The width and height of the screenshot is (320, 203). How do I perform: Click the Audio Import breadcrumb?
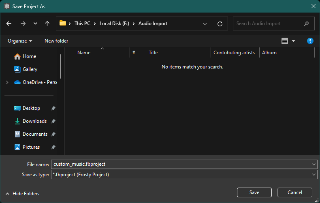[x=153, y=24]
